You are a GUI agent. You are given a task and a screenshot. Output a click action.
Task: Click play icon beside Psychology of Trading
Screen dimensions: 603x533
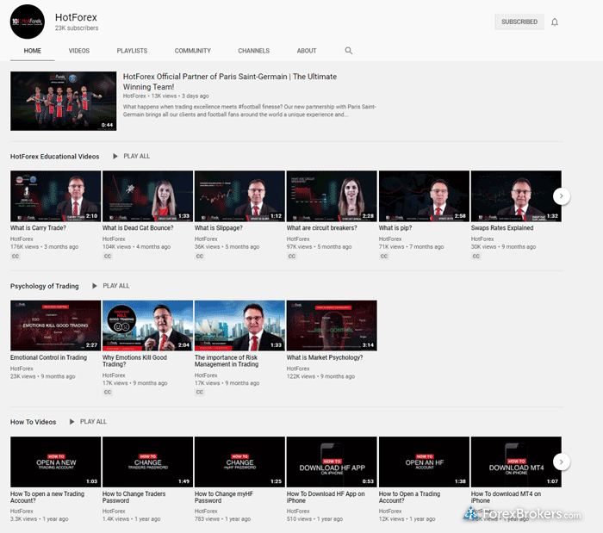click(x=94, y=286)
